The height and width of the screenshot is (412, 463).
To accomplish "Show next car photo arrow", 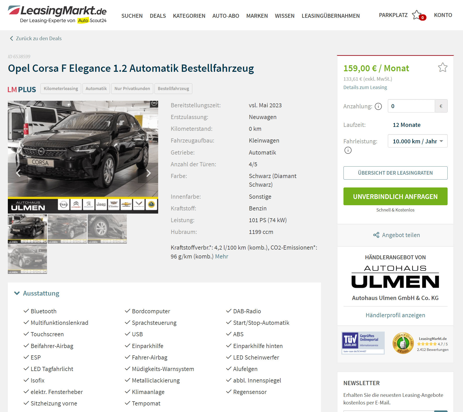I will 148,173.
